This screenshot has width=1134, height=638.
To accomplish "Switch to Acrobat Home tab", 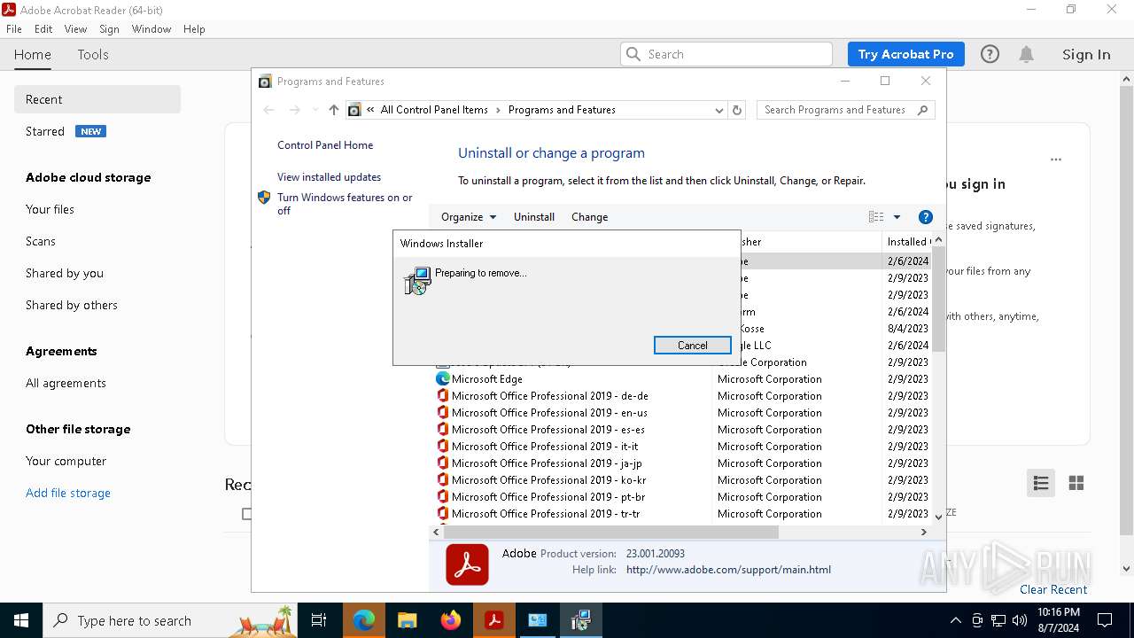I will [x=33, y=54].
